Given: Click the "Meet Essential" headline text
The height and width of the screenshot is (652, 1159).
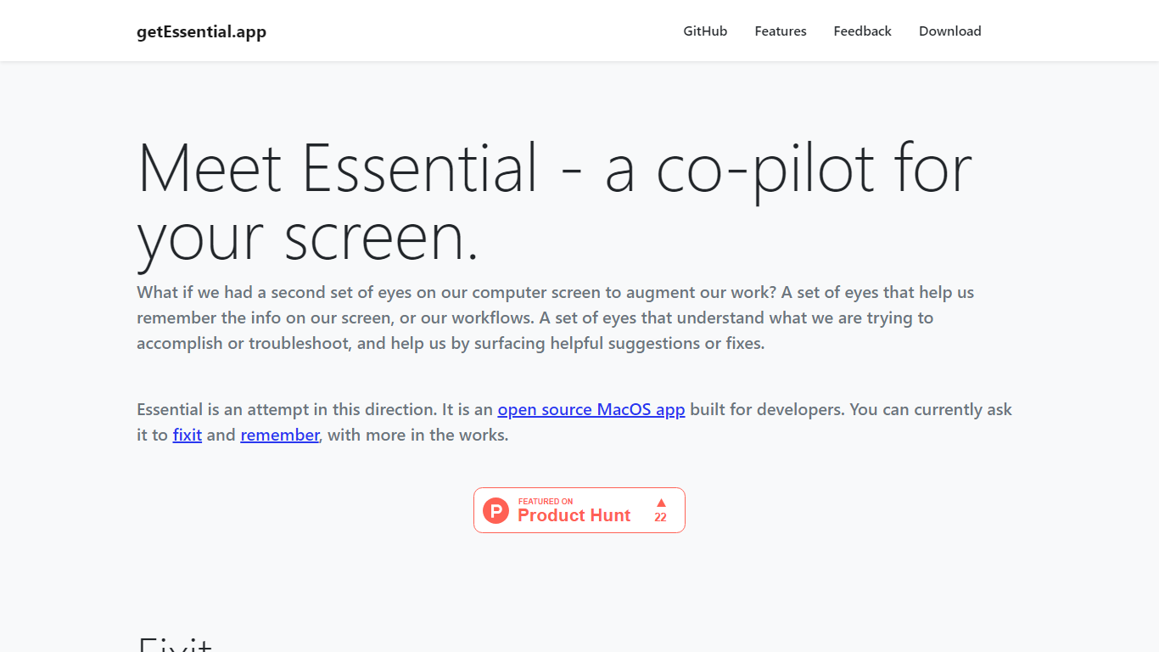Looking at the screenshot, I should point(338,168).
